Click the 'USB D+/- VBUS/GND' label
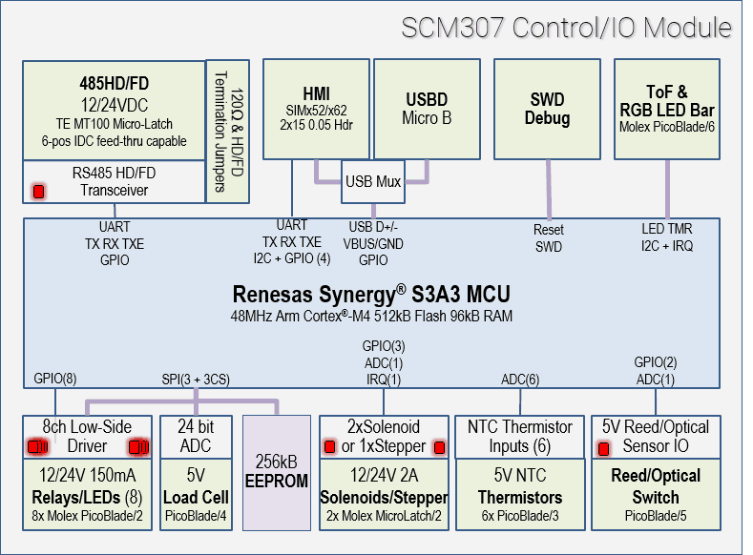This screenshot has height=555, width=753. pos(373,235)
